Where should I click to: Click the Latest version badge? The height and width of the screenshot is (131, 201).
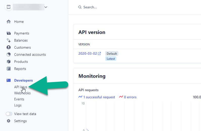[x=111, y=59]
